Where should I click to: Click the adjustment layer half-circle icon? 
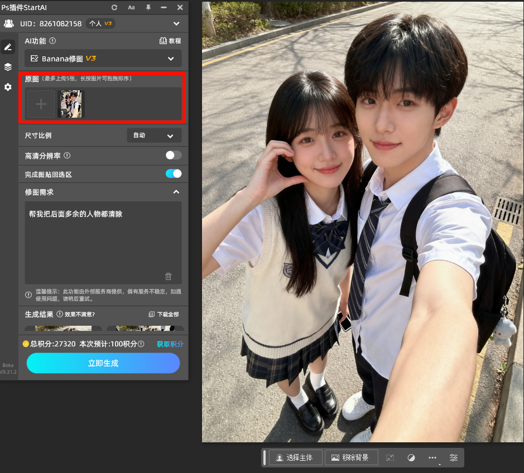click(411, 457)
